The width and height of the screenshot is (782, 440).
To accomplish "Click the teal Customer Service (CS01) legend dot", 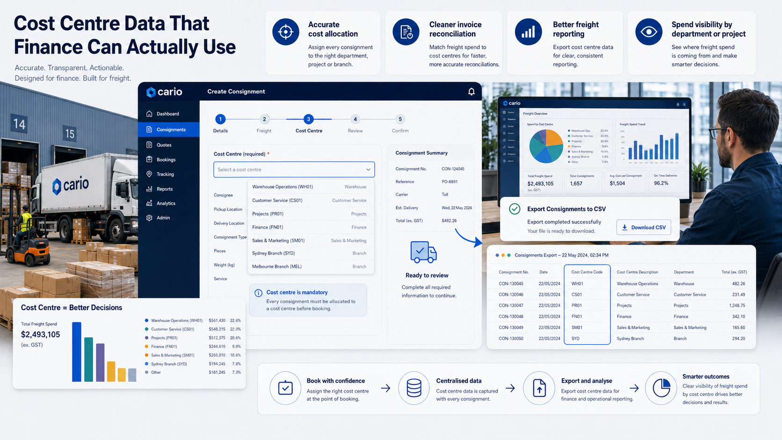I will pos(147,329).
